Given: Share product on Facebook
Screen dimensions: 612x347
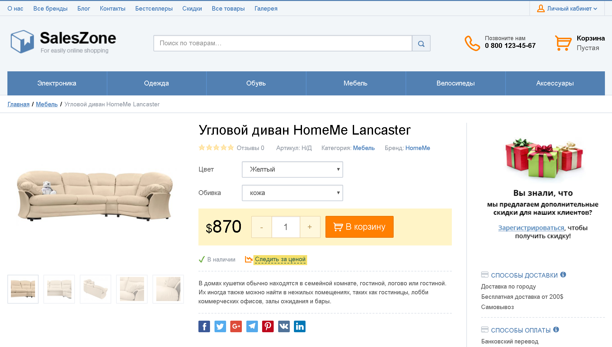Looking at the screenshot, I should pos(204,326).
